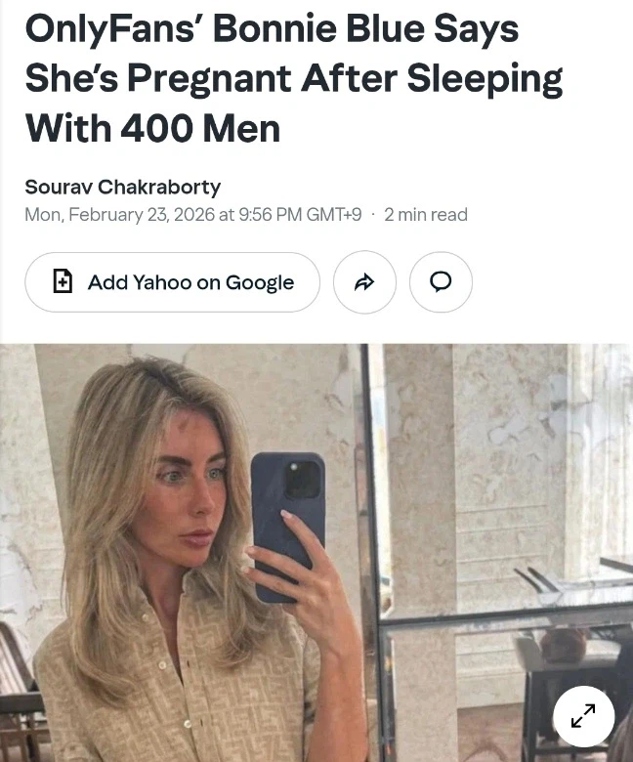Click the dark blue phone in the photo
This screenshot has height=762, width=633.
click(x=287, y=525)
